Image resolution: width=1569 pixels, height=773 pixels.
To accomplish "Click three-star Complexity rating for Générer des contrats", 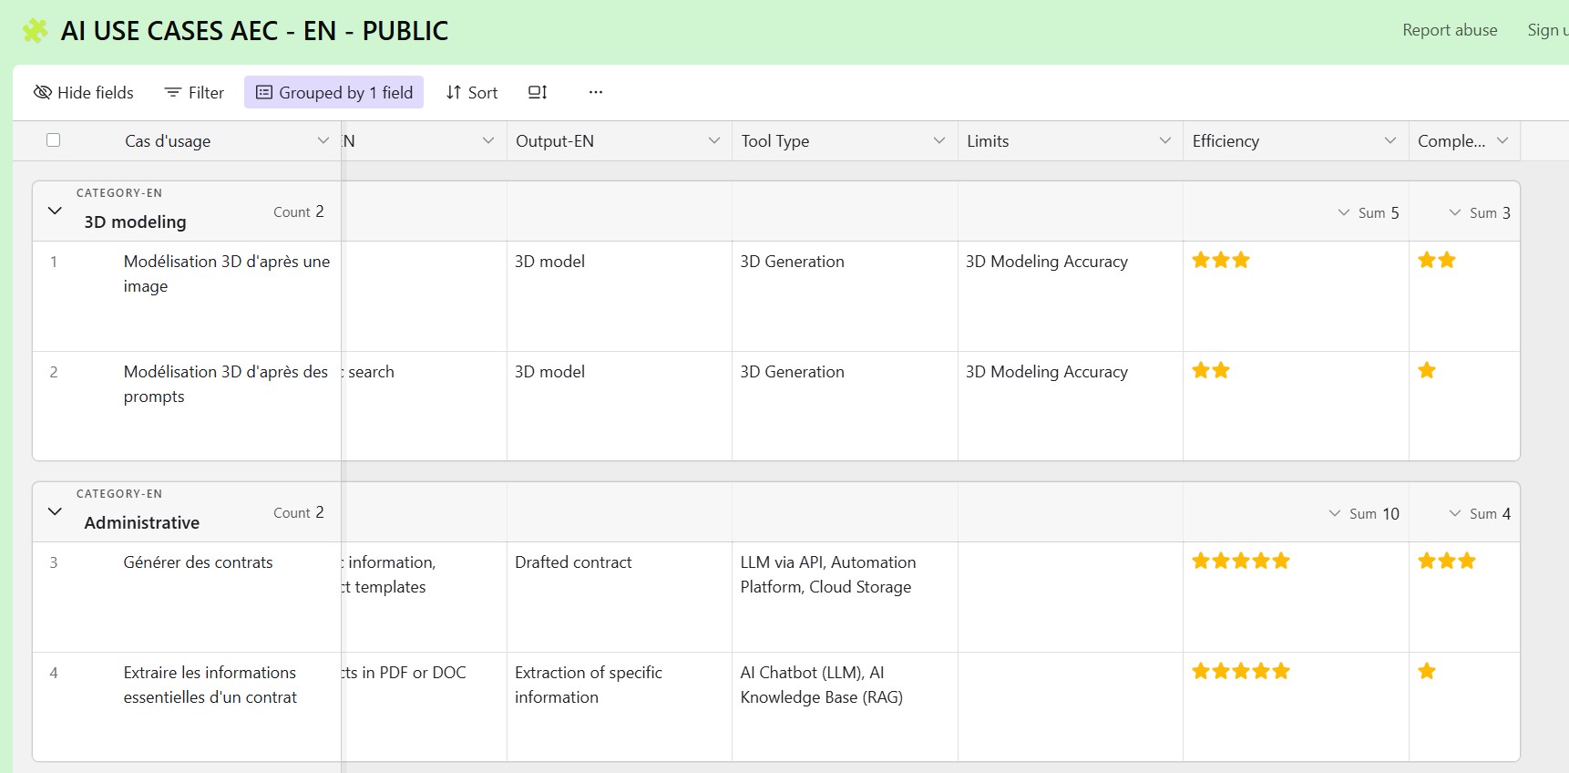I will coord(1447,561).
